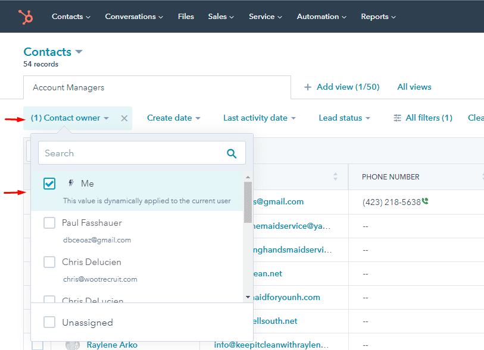
Task: Select the Account Managers view tab
Action: pos(68,87)
